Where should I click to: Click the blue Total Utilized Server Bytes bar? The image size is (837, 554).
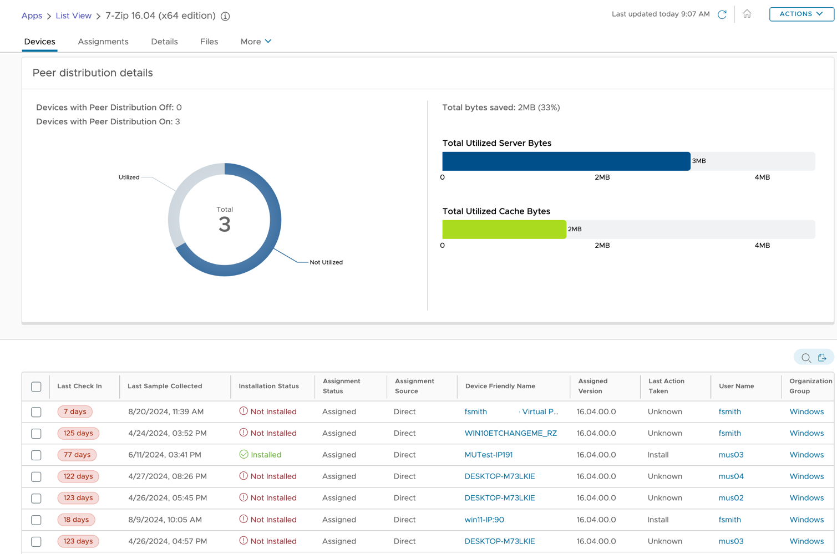pyautogui.click(x=566, y=161)
